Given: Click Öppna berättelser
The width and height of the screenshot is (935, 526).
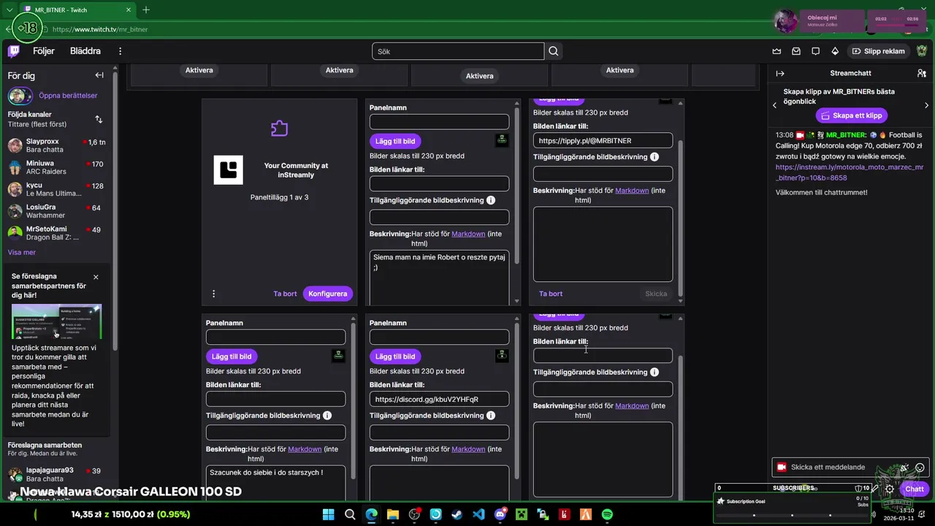Looking at the screenshot, I should [x=68, y=96].
